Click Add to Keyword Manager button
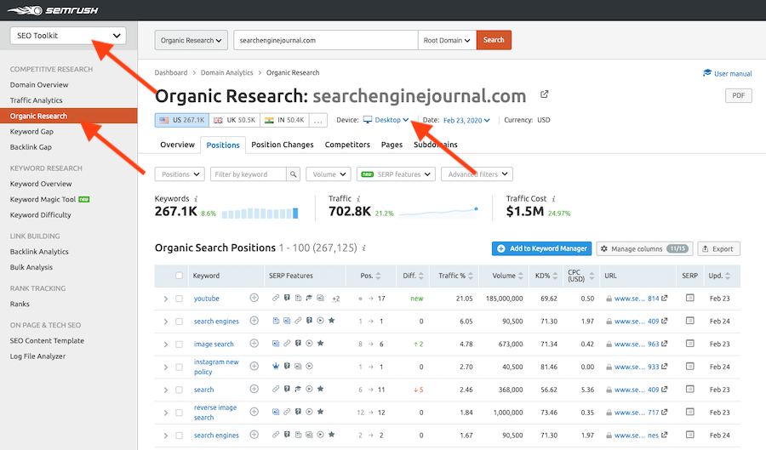The width and height of the screenshot is (766, 450). click(x=542, y=248)
